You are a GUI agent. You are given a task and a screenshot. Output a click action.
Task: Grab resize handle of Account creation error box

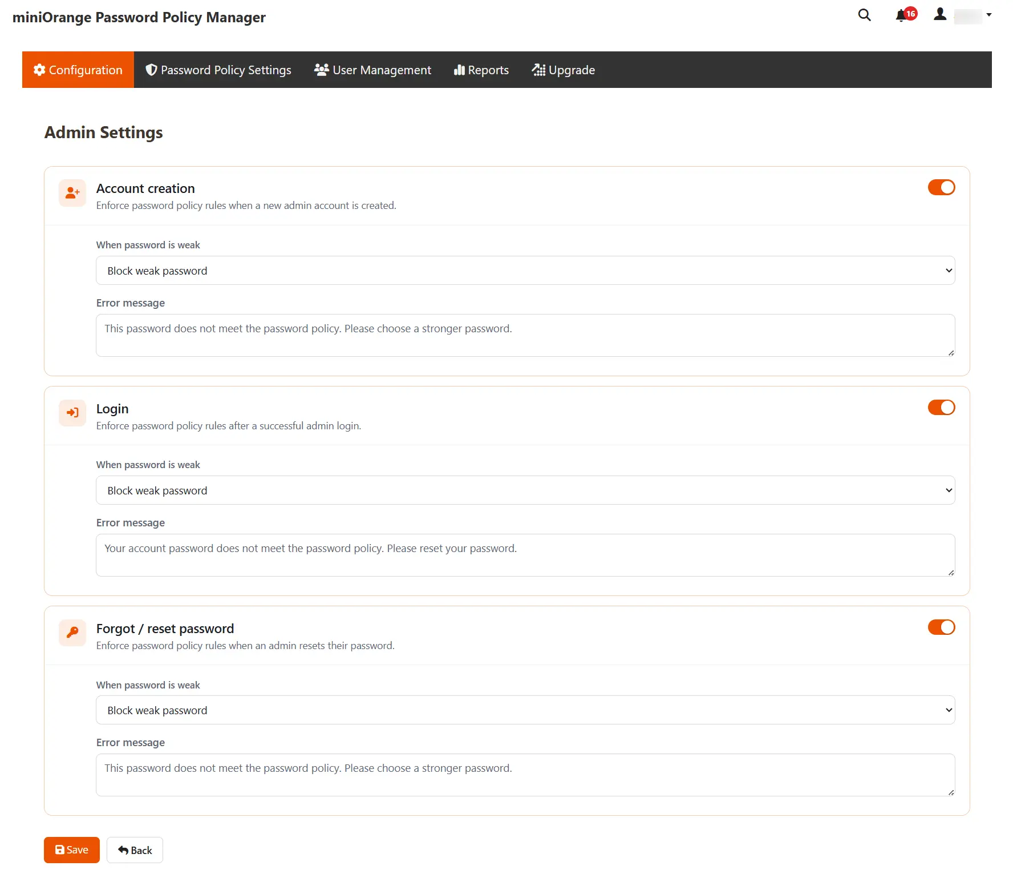[x=951, y=353]
